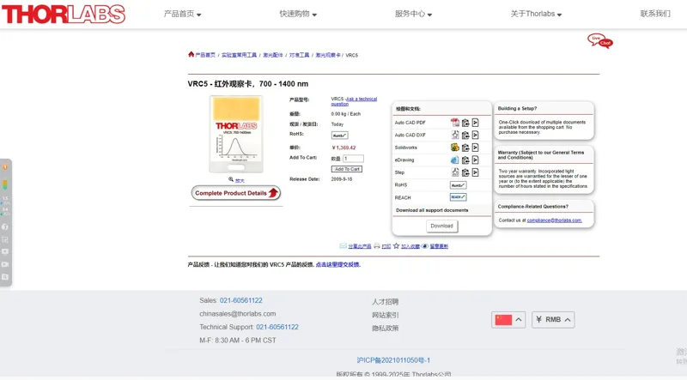Click Technical Support phone number

click(x=277, y=327)
